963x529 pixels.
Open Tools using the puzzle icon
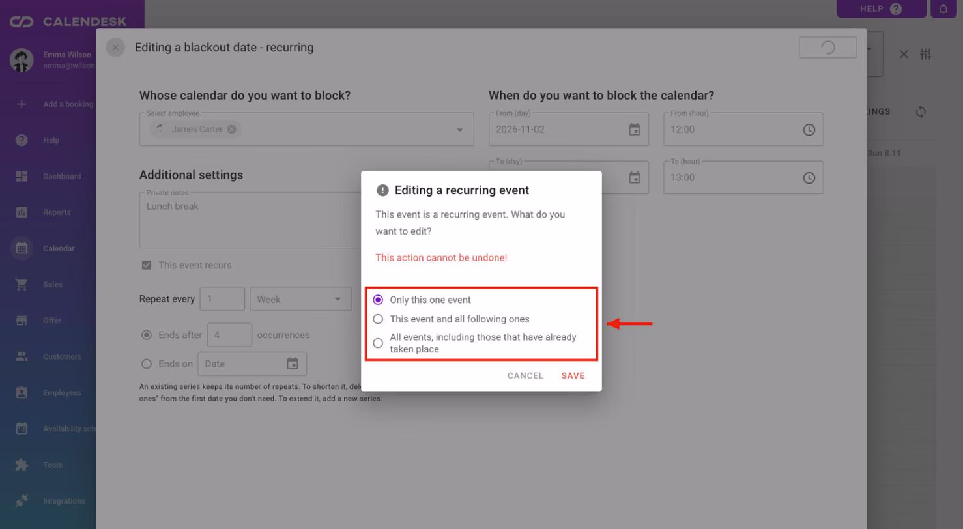22,465
